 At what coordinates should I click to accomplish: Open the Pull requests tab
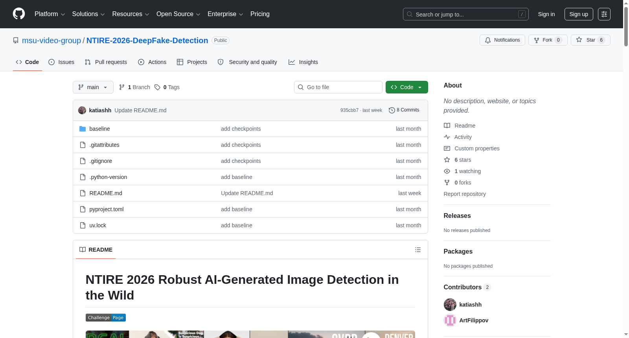(106, 62)
